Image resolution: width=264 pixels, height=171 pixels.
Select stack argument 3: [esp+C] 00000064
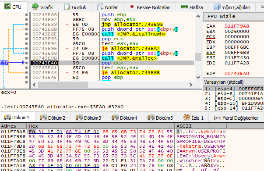pyautogui.click(x=234, y=98)
